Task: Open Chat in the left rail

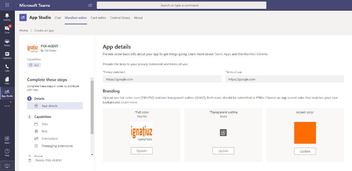Action: 7,30
